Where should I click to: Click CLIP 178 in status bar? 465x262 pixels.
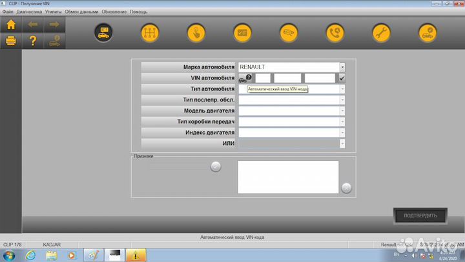coord(12,245)
